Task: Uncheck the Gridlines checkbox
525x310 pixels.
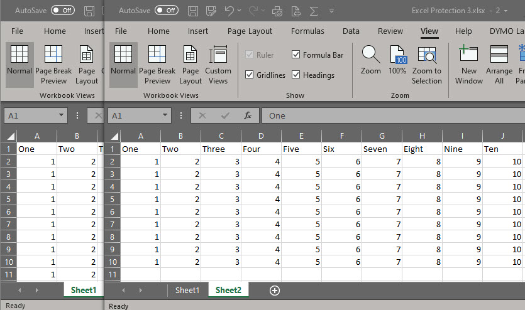Action: 249,75
